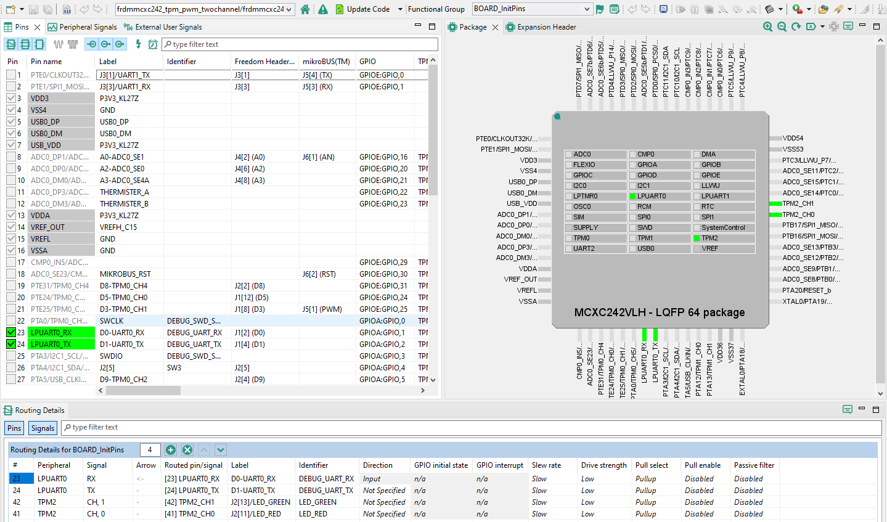Zoom out of the package view
This screenshot has height=522, width=887.
[782, 27]
